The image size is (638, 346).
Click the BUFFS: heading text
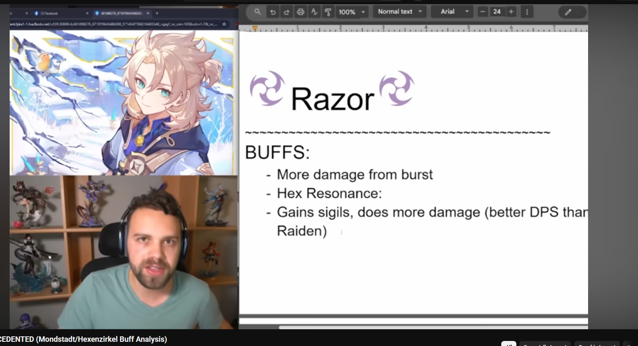(277, 152)
